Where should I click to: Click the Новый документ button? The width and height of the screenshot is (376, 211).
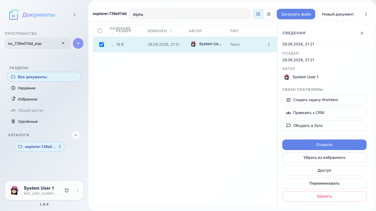coord(338,14)
